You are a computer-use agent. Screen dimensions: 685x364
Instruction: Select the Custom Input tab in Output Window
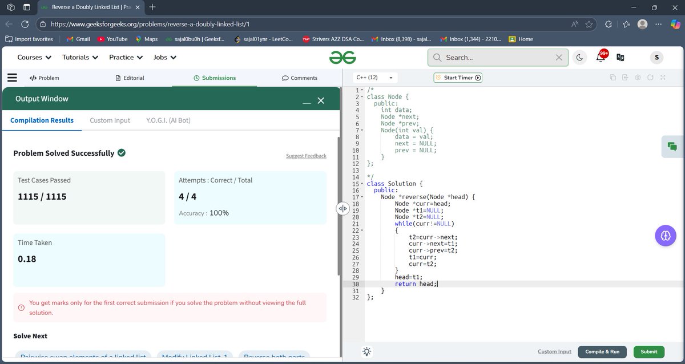coord(110,120)
